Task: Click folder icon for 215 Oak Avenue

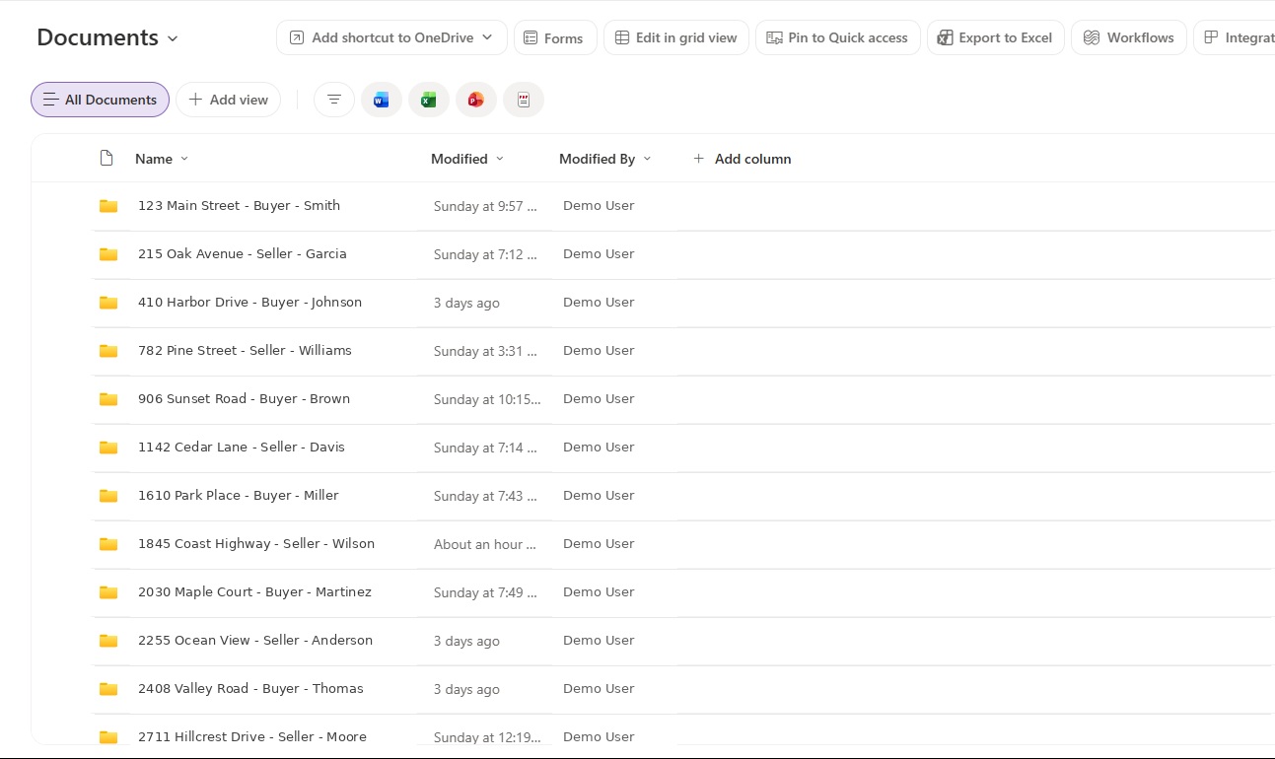Action: [108, 254]
